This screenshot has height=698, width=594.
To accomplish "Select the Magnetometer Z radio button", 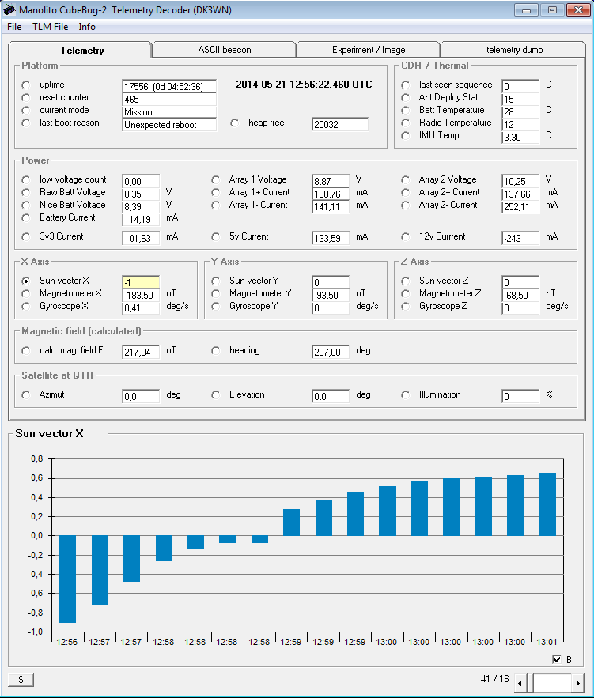I will (405, 293).
